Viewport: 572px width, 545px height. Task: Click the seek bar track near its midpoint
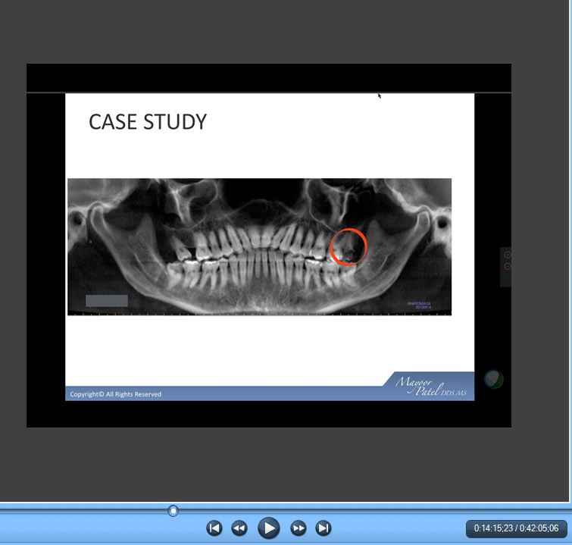[284, 511]
